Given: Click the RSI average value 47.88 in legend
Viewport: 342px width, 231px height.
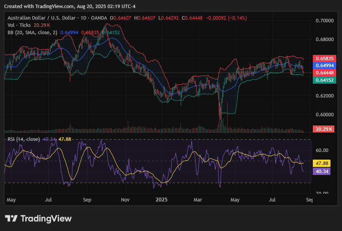Looking at the screenshot, I should 65,139.
